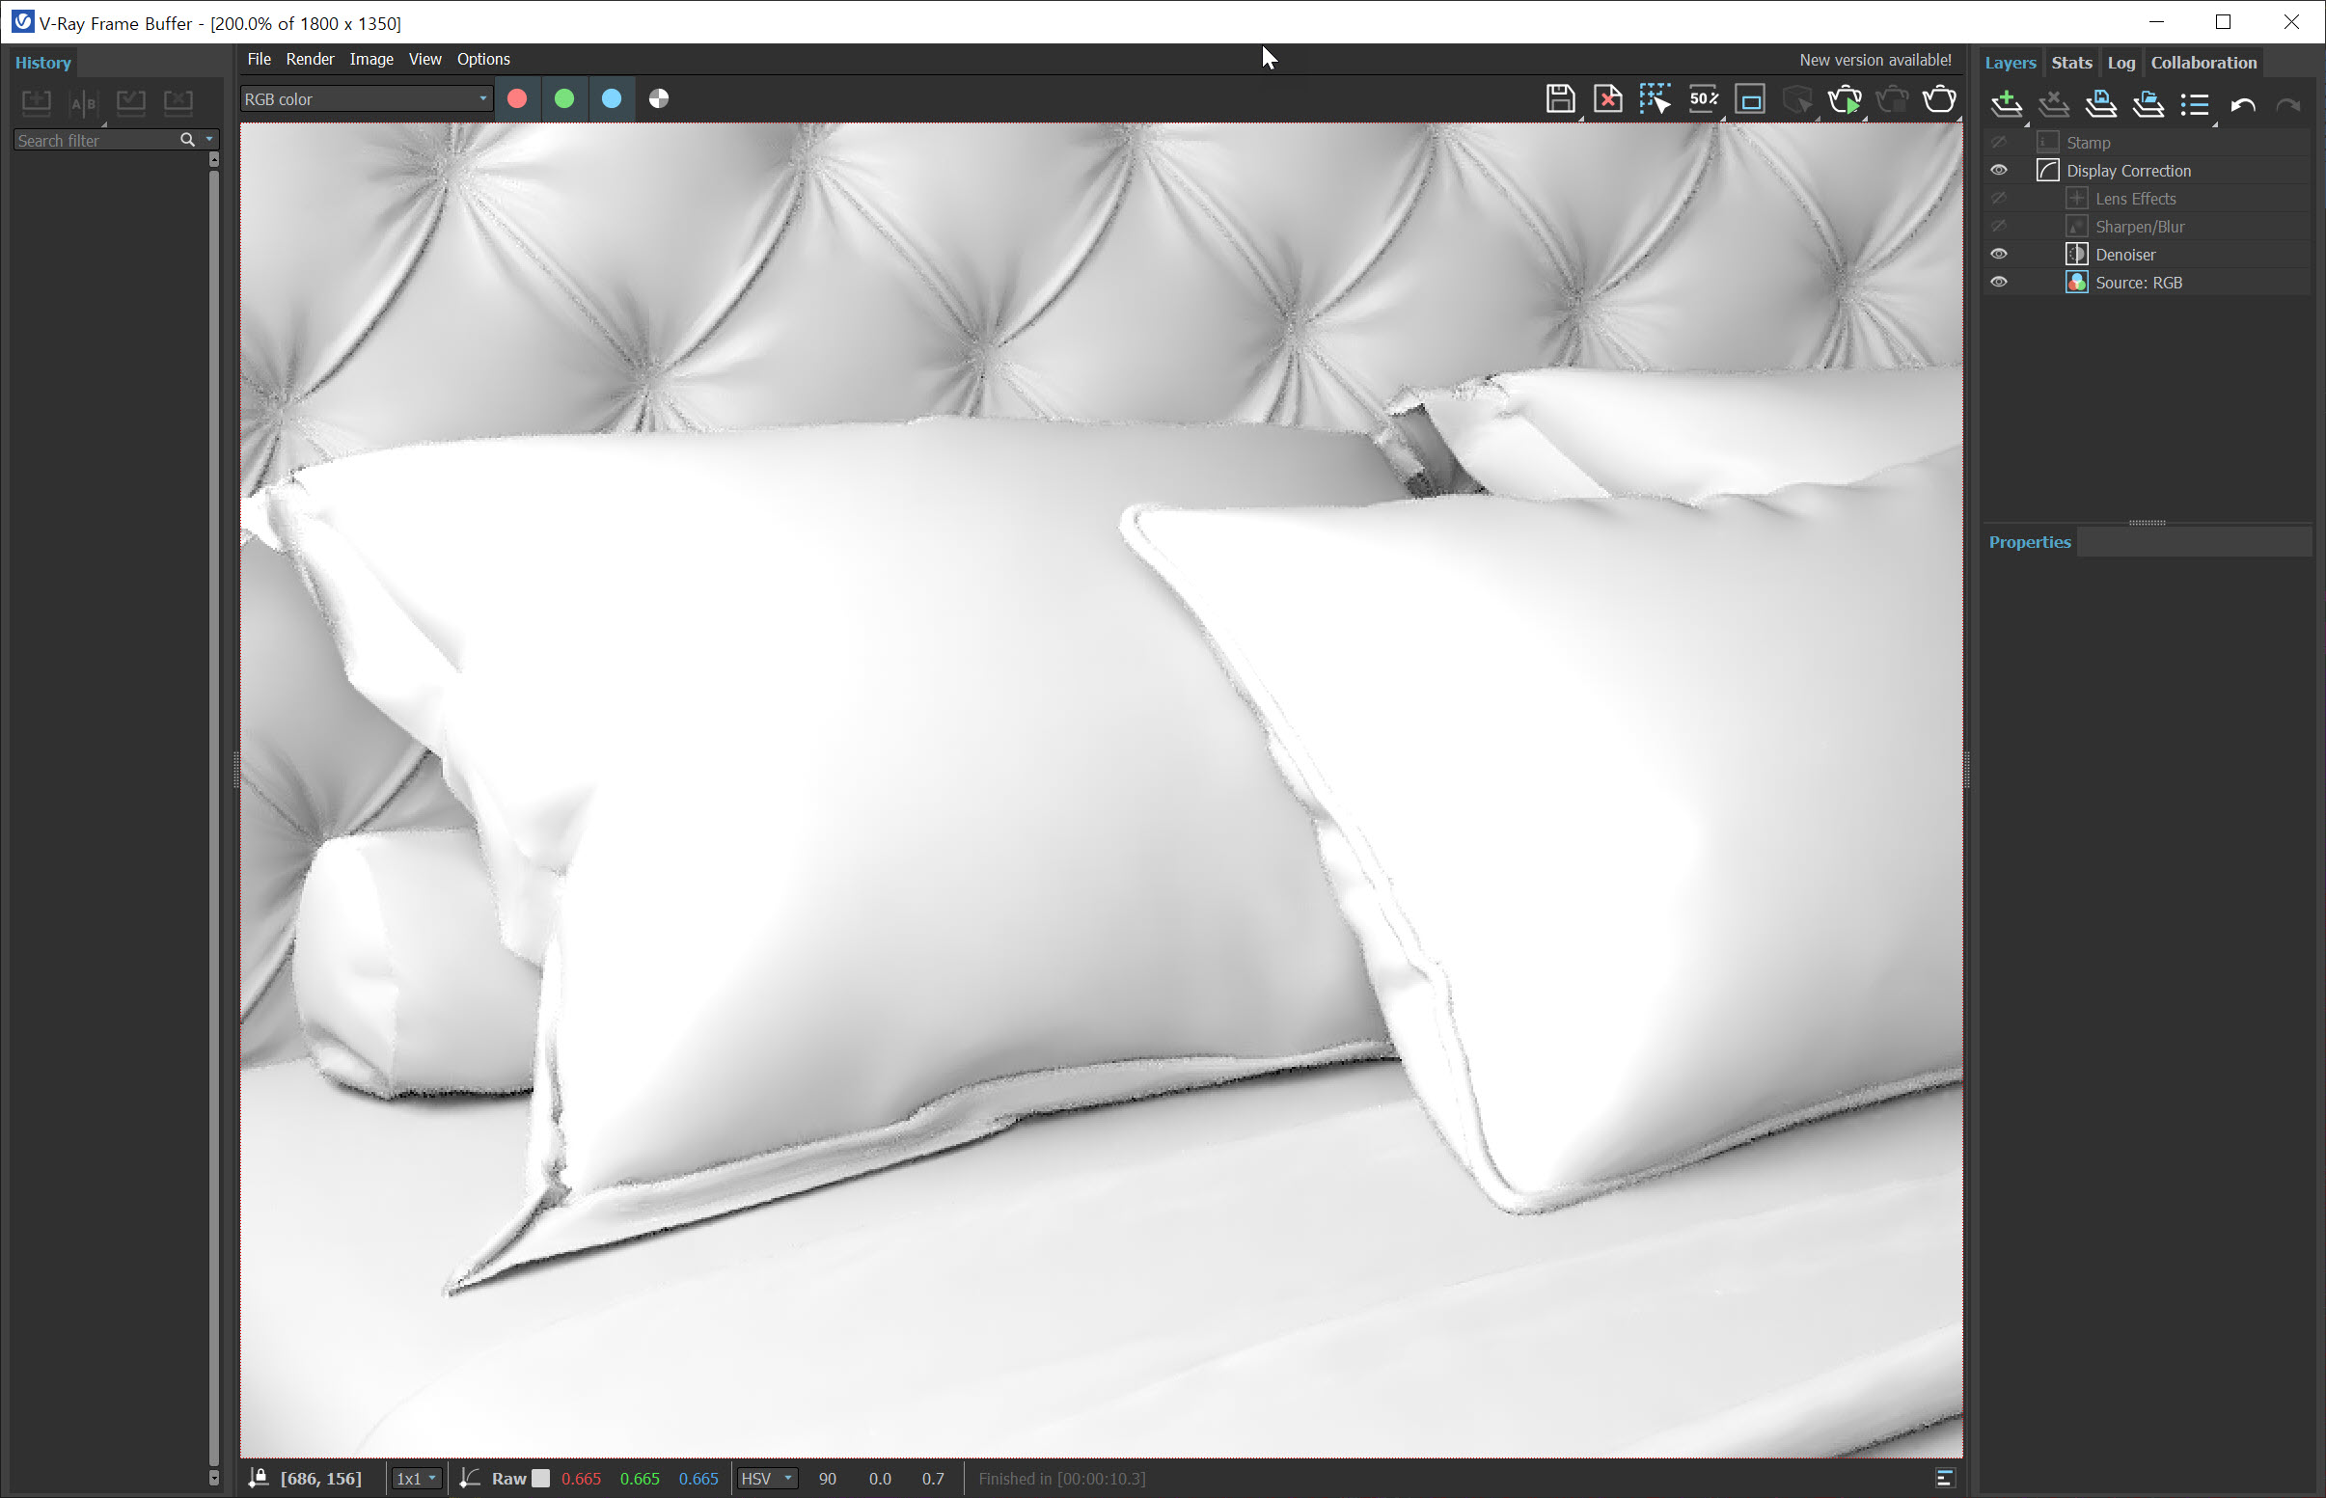Open the RGB color channel dropdown
Screen dimensions: 2326x1498
coord(366,99)
